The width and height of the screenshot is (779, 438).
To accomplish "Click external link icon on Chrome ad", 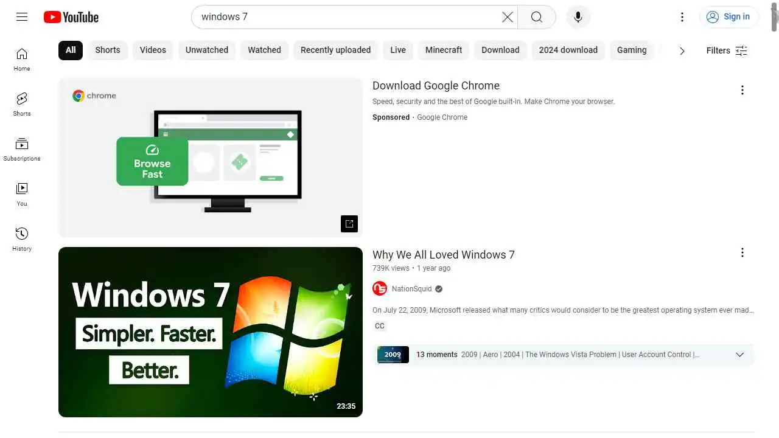I will pyautogui.click(x=349, y=224).
